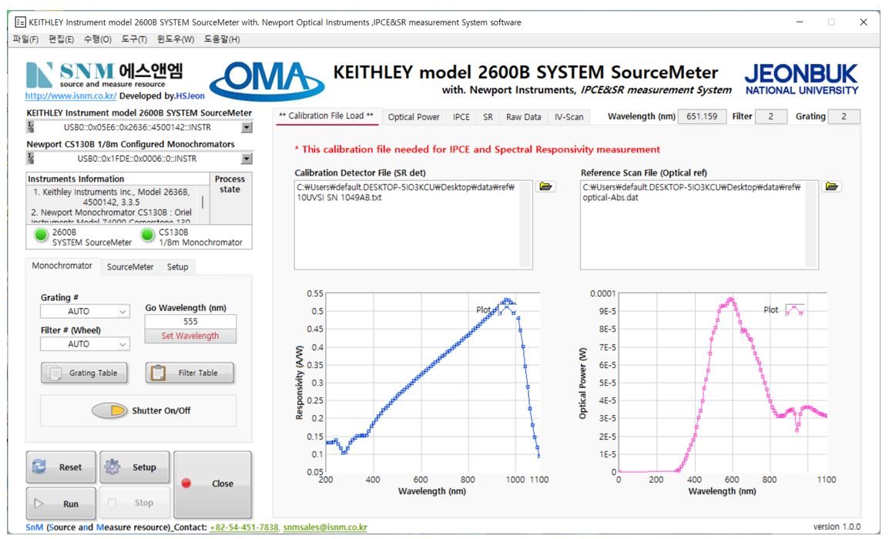This screenshot has width=889, height=539.
Task: Open Reference Scan File folder browse icon
Action: 832,187
